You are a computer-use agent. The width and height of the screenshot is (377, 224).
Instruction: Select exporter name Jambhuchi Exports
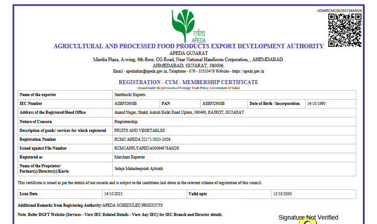(130, 95)
